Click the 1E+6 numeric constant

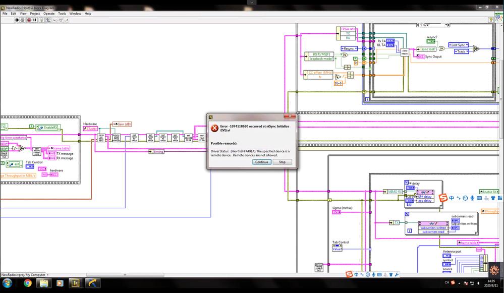(x=338, y=83)
